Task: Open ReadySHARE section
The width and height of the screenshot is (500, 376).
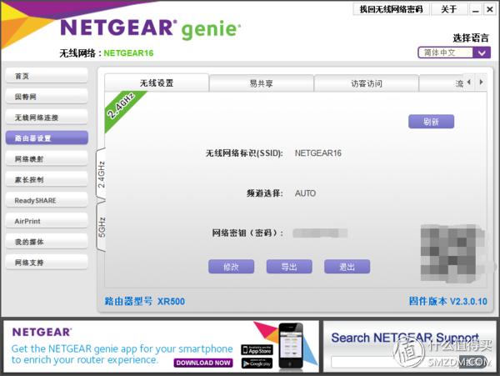Action: [x=47, y=200]
